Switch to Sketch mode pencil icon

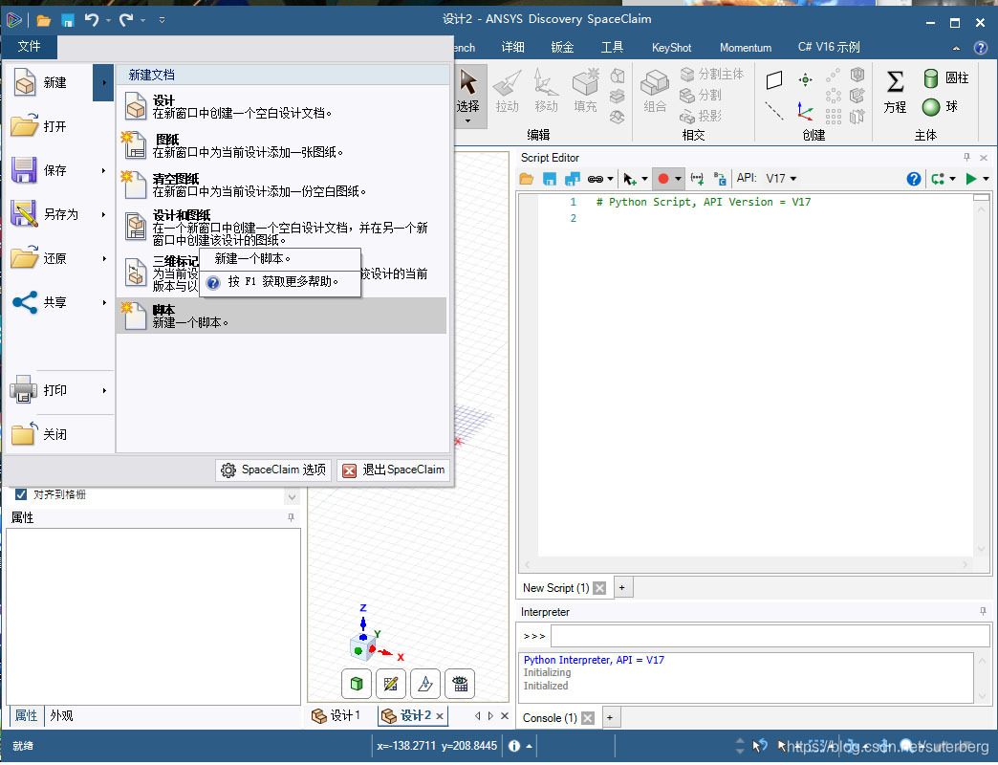pos(391,684)
